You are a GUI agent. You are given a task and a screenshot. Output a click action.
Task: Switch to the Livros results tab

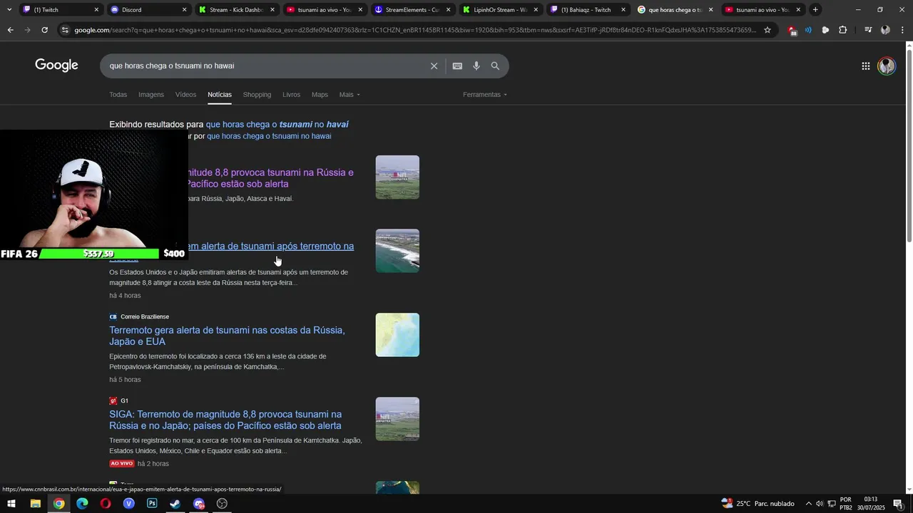(x=291, y=95)
